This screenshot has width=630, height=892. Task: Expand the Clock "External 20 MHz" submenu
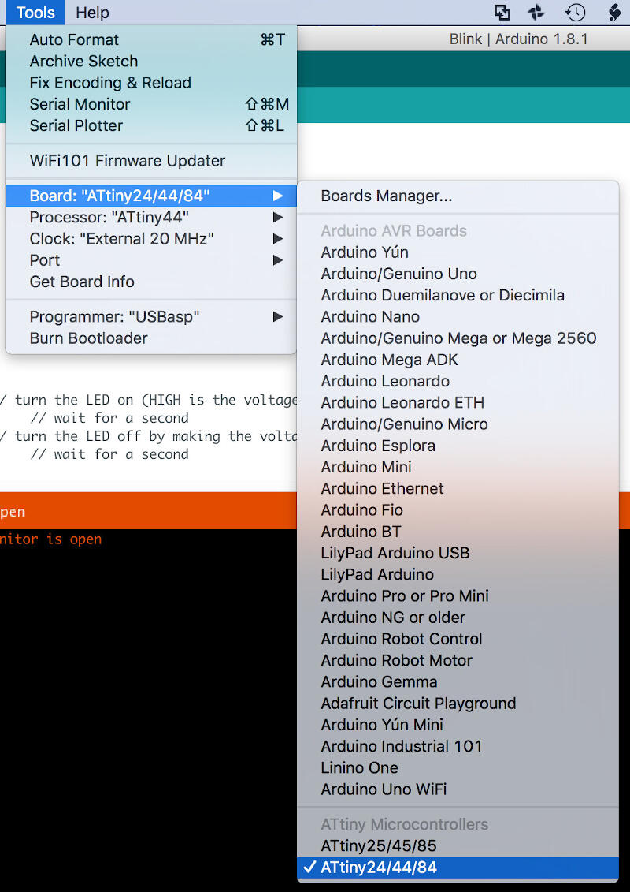pos(151,238)
